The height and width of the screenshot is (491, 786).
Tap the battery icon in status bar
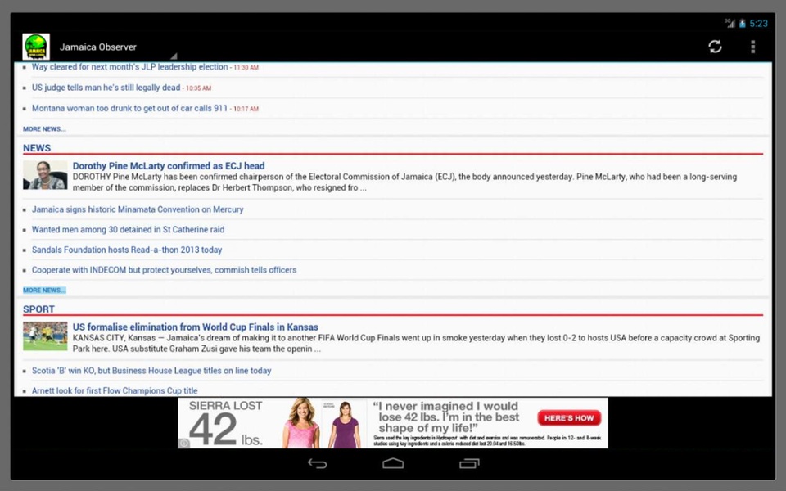(742, 24)
